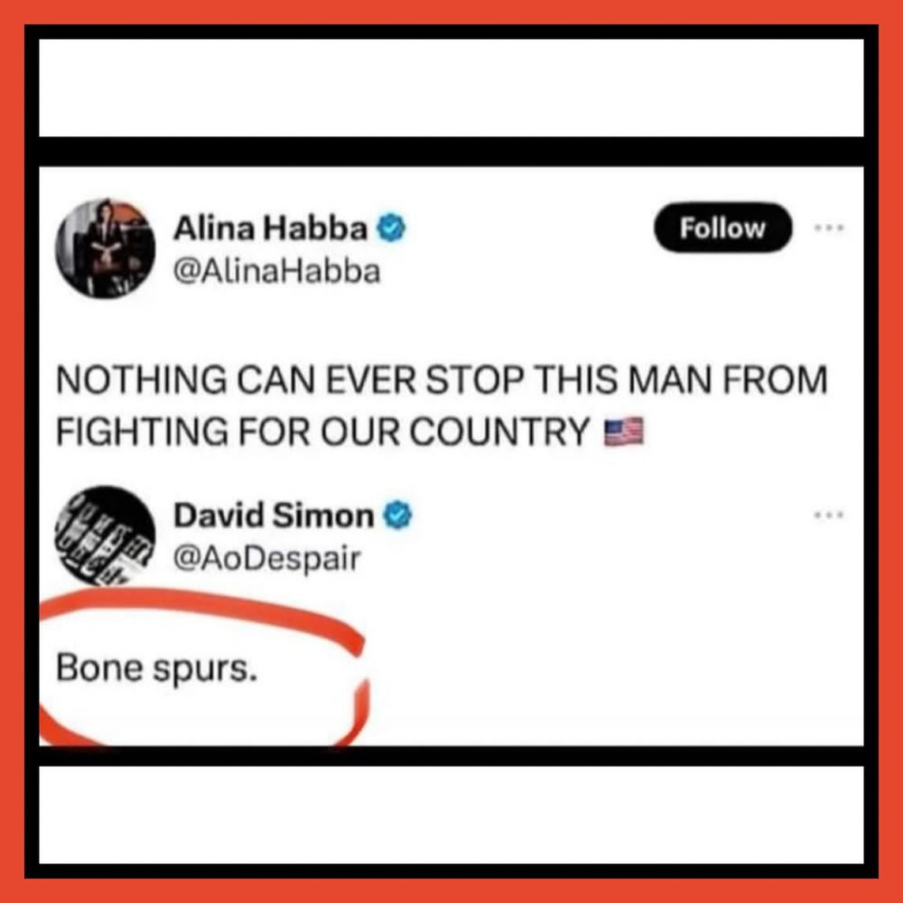Click the black bar above the post
The height and width of the screenshot is (903, 903).
pos(451,152)
